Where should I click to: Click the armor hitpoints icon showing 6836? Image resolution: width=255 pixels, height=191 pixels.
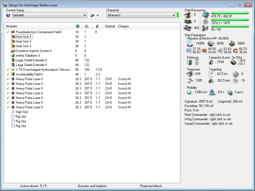pyautogui.click(x=211, y=43)
